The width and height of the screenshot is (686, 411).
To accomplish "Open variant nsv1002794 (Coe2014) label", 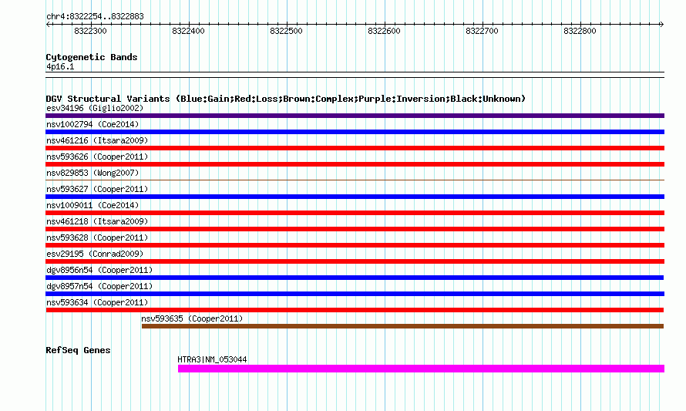I will (92, 124).
